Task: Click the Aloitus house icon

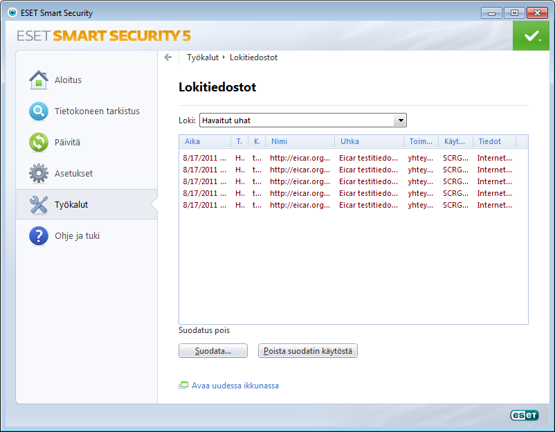Action: pos(39,80)
